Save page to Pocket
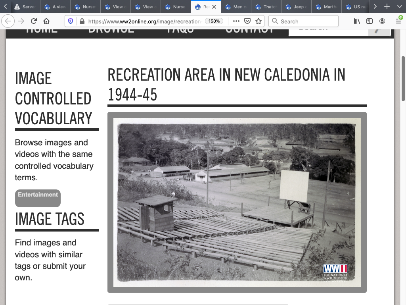 (247, 21)
